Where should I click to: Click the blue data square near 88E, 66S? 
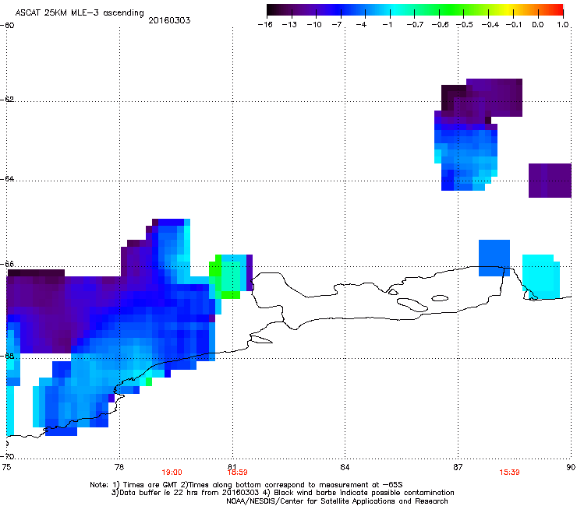tap(494, 258)
